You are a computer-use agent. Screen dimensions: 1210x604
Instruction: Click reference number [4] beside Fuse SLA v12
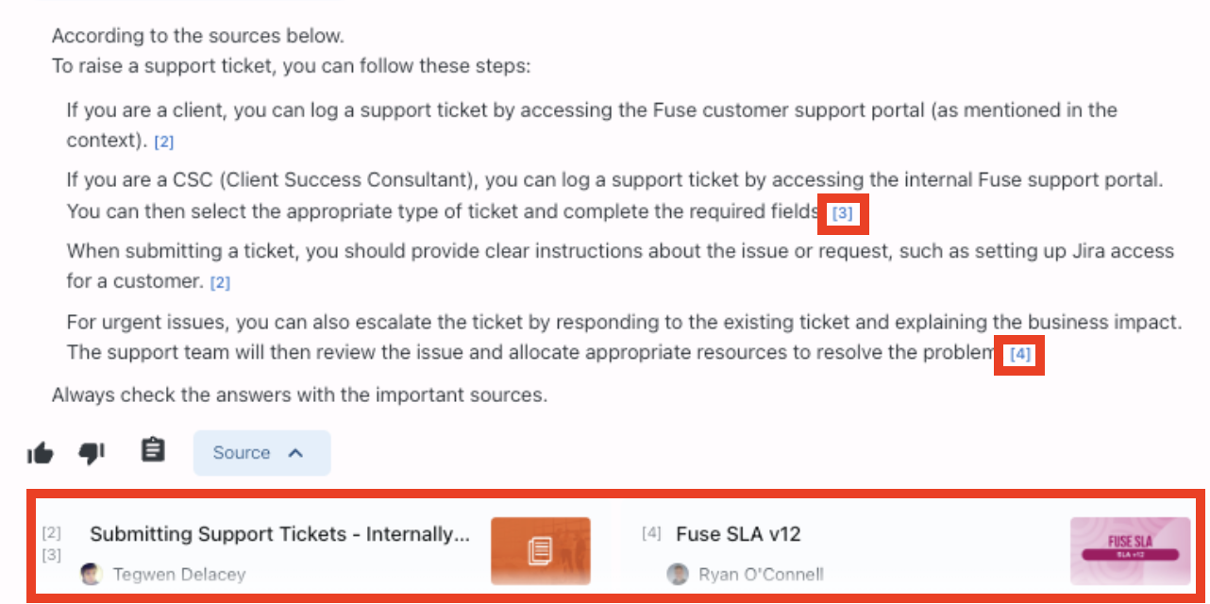(x=651, y=534)
